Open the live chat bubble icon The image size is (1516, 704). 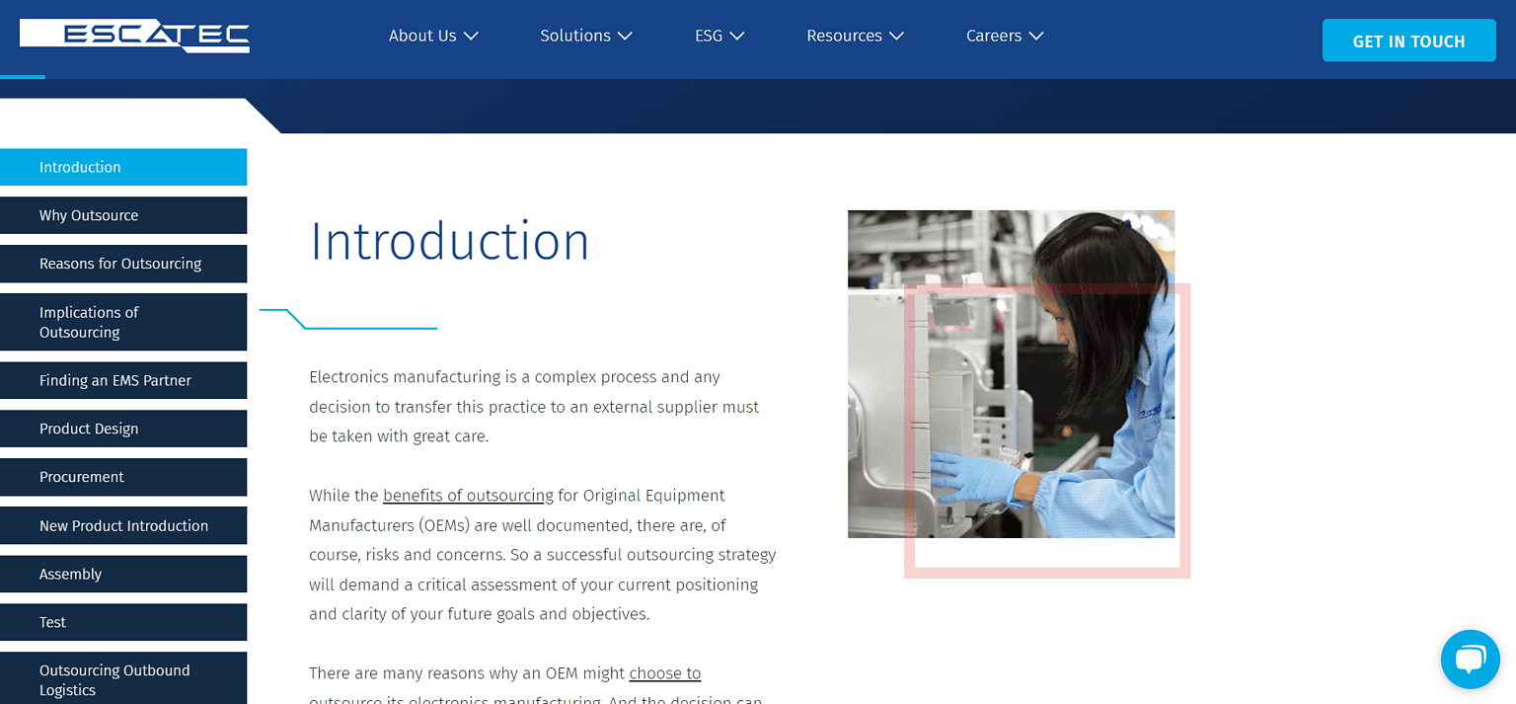click(1470, 659)
